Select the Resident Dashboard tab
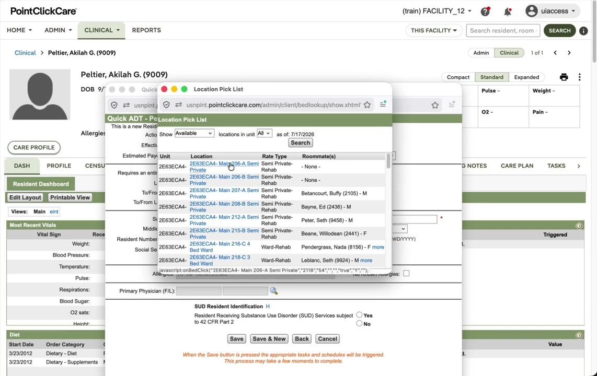The width and height of the screenshot is (597, 376). 41,184
